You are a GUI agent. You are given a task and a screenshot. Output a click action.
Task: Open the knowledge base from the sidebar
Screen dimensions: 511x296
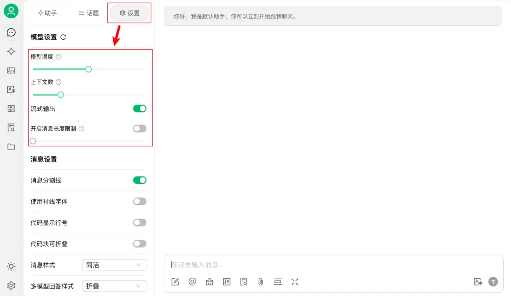(11, 127)
